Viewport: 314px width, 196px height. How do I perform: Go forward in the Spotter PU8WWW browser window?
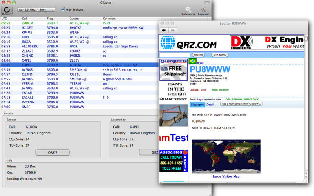coord(172,30)
